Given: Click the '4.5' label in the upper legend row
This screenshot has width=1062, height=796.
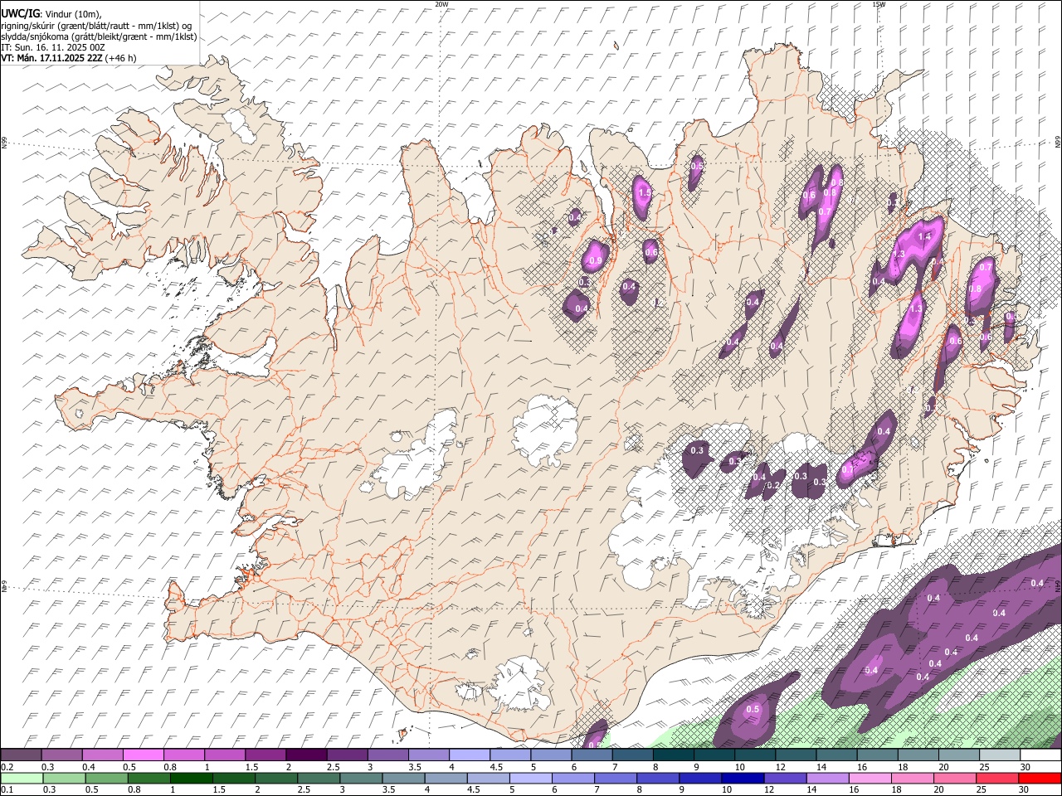Looking at the screenshot, I should (496, 768).
